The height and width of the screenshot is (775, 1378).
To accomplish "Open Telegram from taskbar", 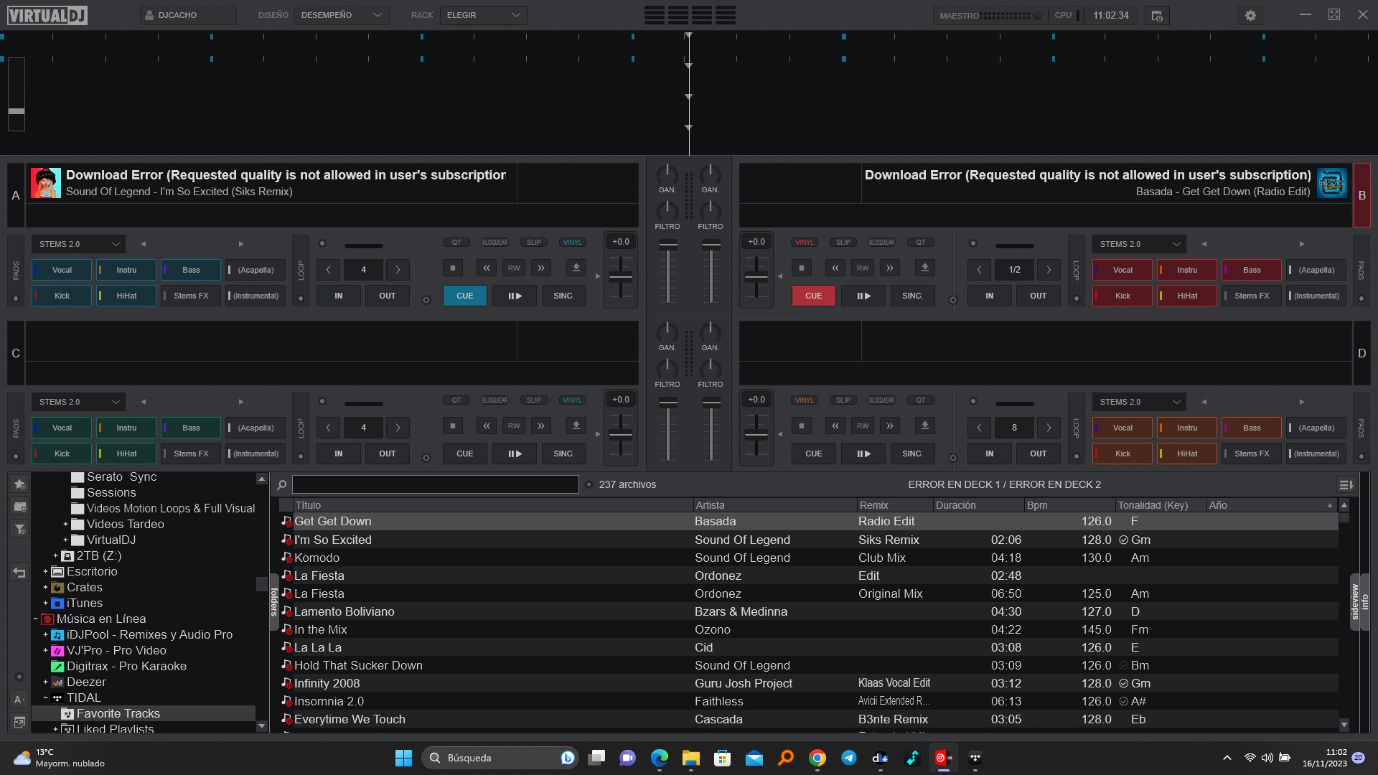I will 848,758.
